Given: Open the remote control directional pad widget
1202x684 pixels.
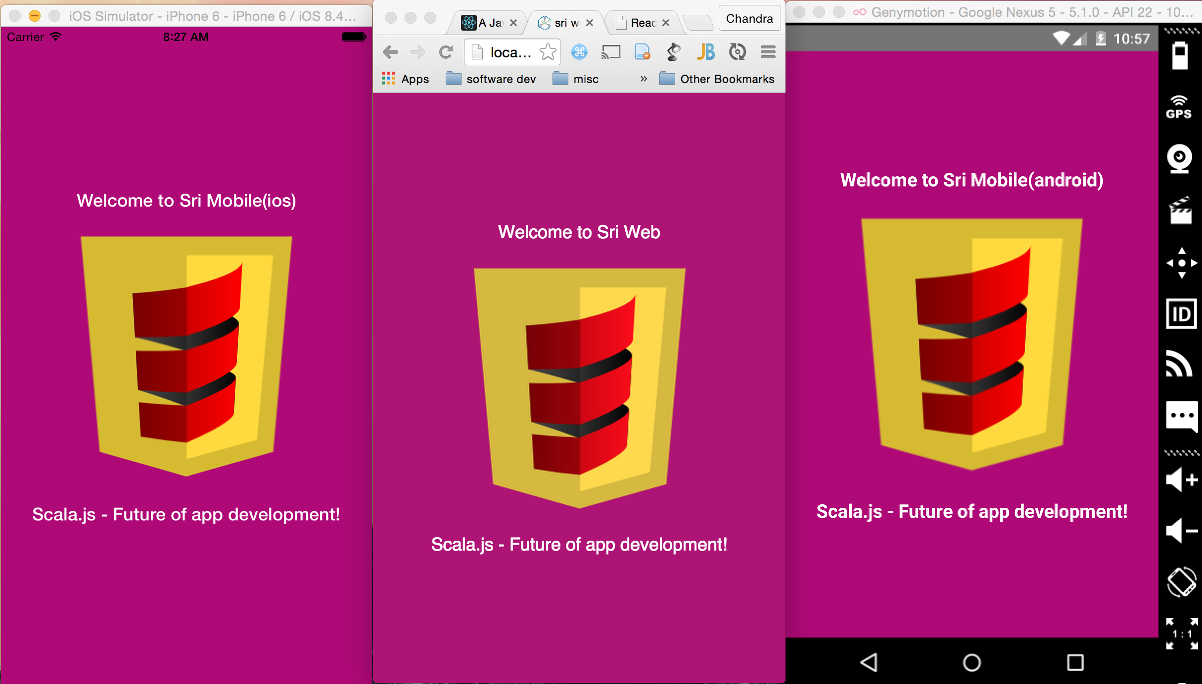Looking at the screenshot, I should [1182, 263].
